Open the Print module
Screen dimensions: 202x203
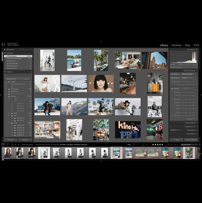click(x=196, y=45)
